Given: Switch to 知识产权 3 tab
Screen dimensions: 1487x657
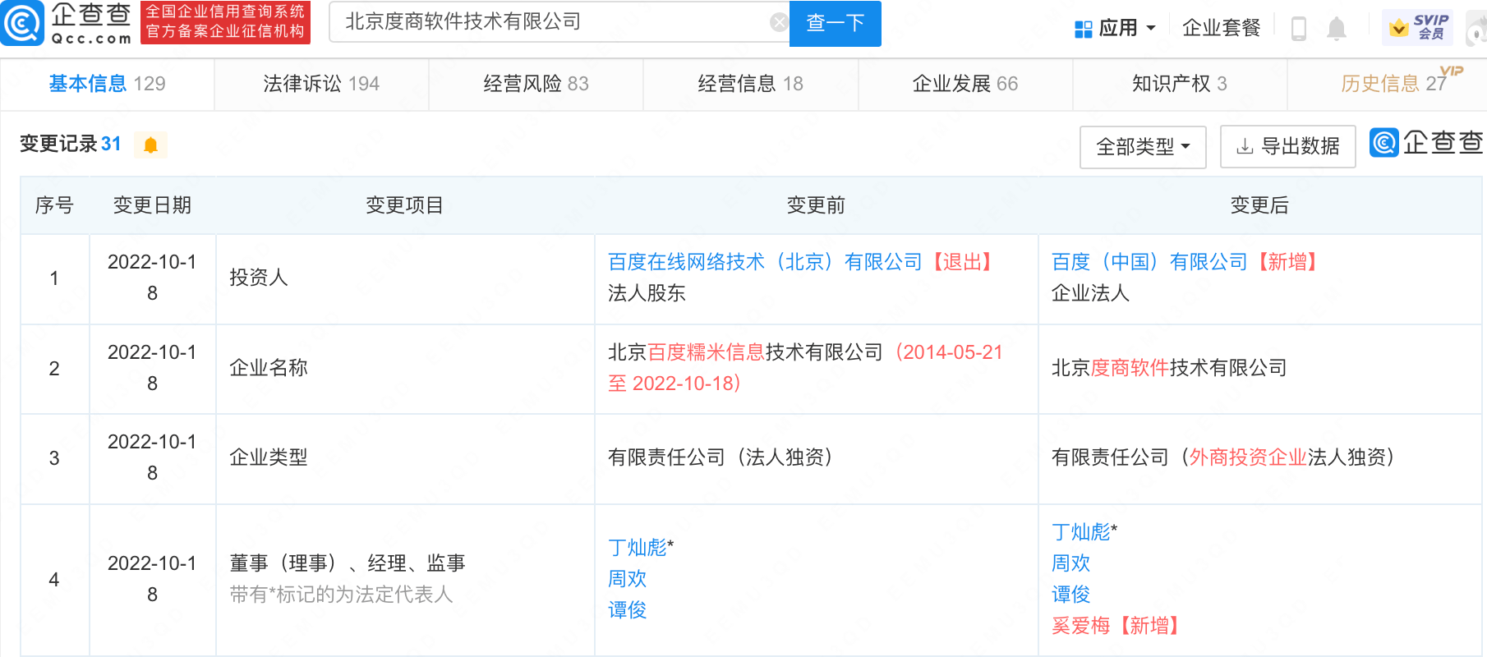Looking at the screenshot, I should click(1180, 84).
